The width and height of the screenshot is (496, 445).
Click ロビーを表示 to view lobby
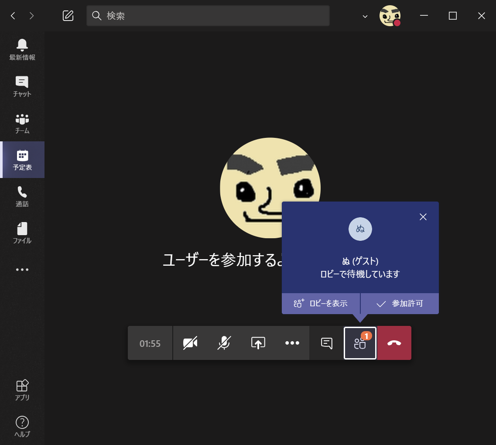(x=321, y=304)
